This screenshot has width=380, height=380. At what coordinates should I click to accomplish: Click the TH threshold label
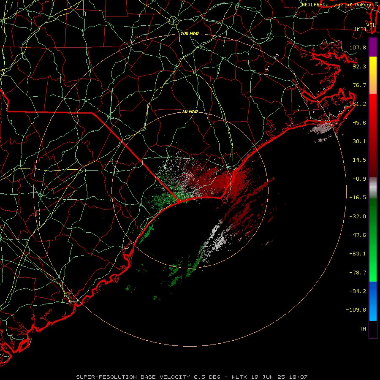click(363, 329)
